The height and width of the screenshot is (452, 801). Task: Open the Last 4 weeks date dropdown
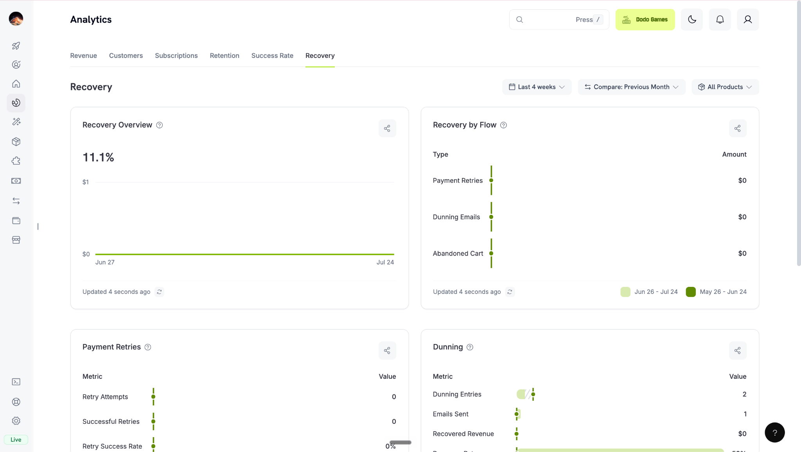537,87
